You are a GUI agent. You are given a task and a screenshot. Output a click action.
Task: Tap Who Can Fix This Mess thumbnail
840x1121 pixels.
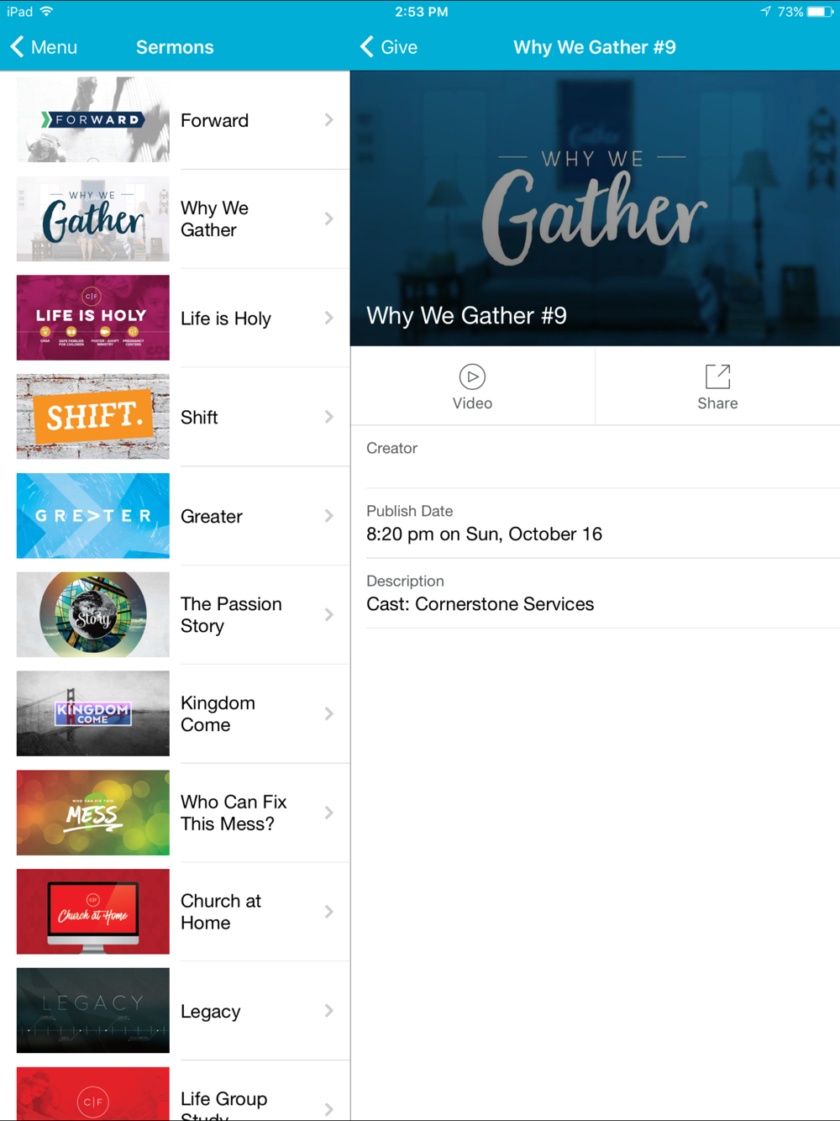[93, 813]
